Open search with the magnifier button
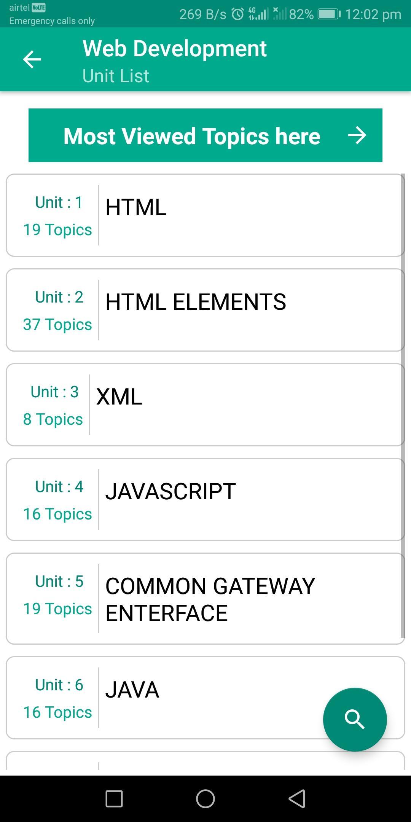 click(355, 719)
